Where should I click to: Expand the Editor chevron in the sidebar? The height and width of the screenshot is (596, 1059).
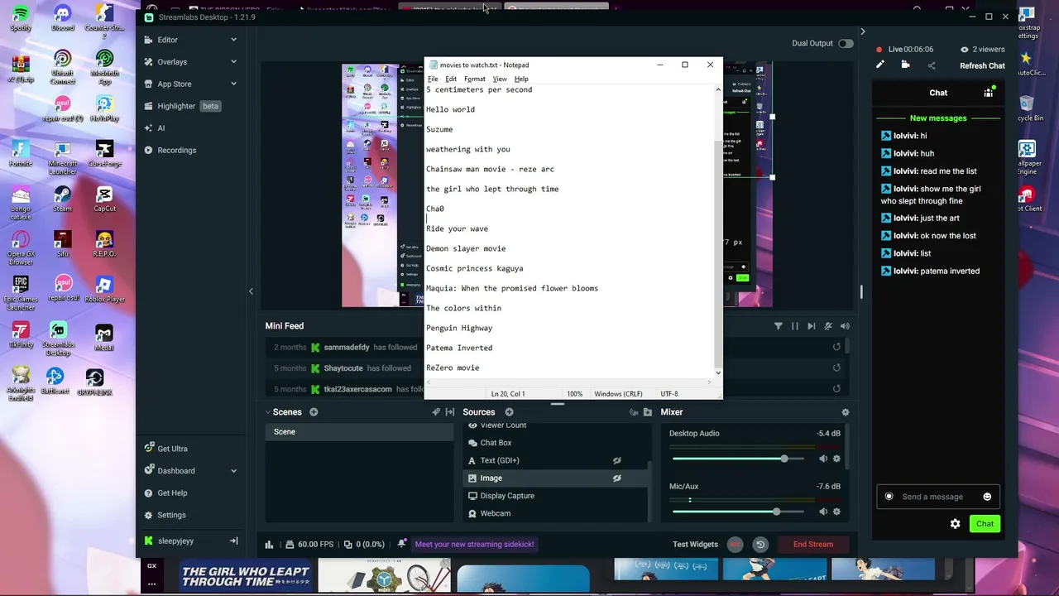pyautogui.click(x=233, y=40)
